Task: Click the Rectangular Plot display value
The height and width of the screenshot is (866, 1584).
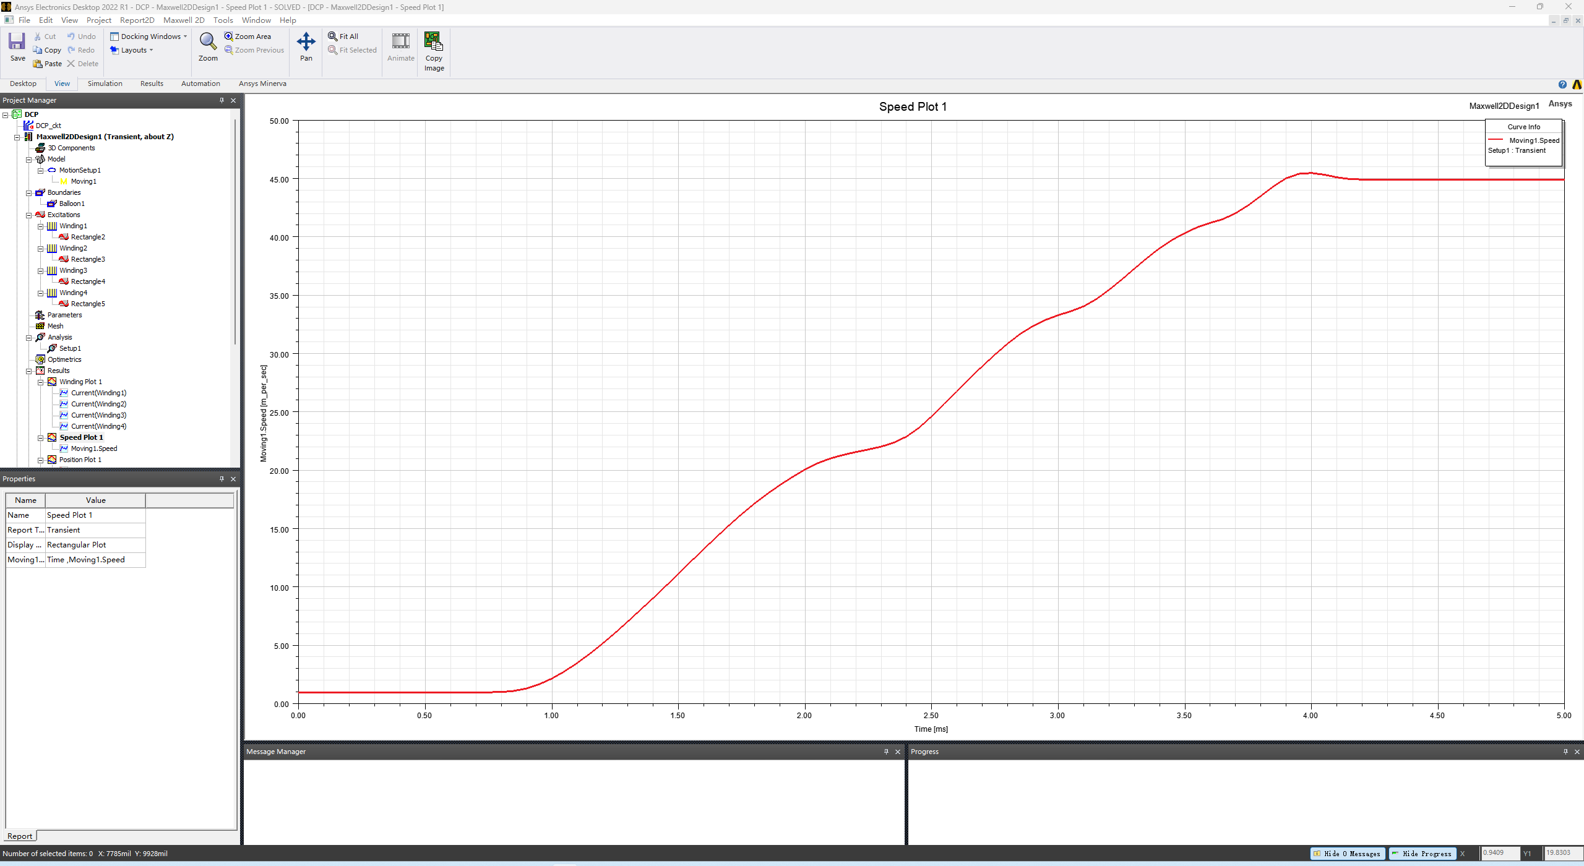Action: (95, 545)
